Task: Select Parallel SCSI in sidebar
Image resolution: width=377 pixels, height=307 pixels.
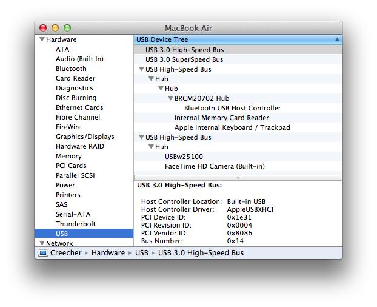Action: (75, 175)
